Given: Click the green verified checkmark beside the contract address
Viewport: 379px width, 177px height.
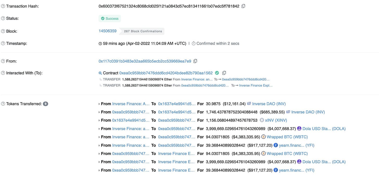Looking at the screenshot, I should pos(217,73).
